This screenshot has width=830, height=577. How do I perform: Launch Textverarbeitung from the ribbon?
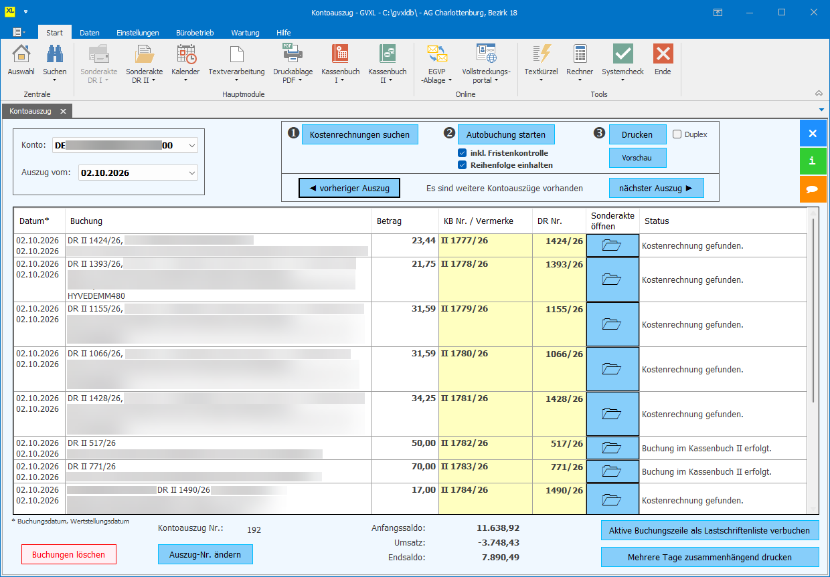coord(236,64)
